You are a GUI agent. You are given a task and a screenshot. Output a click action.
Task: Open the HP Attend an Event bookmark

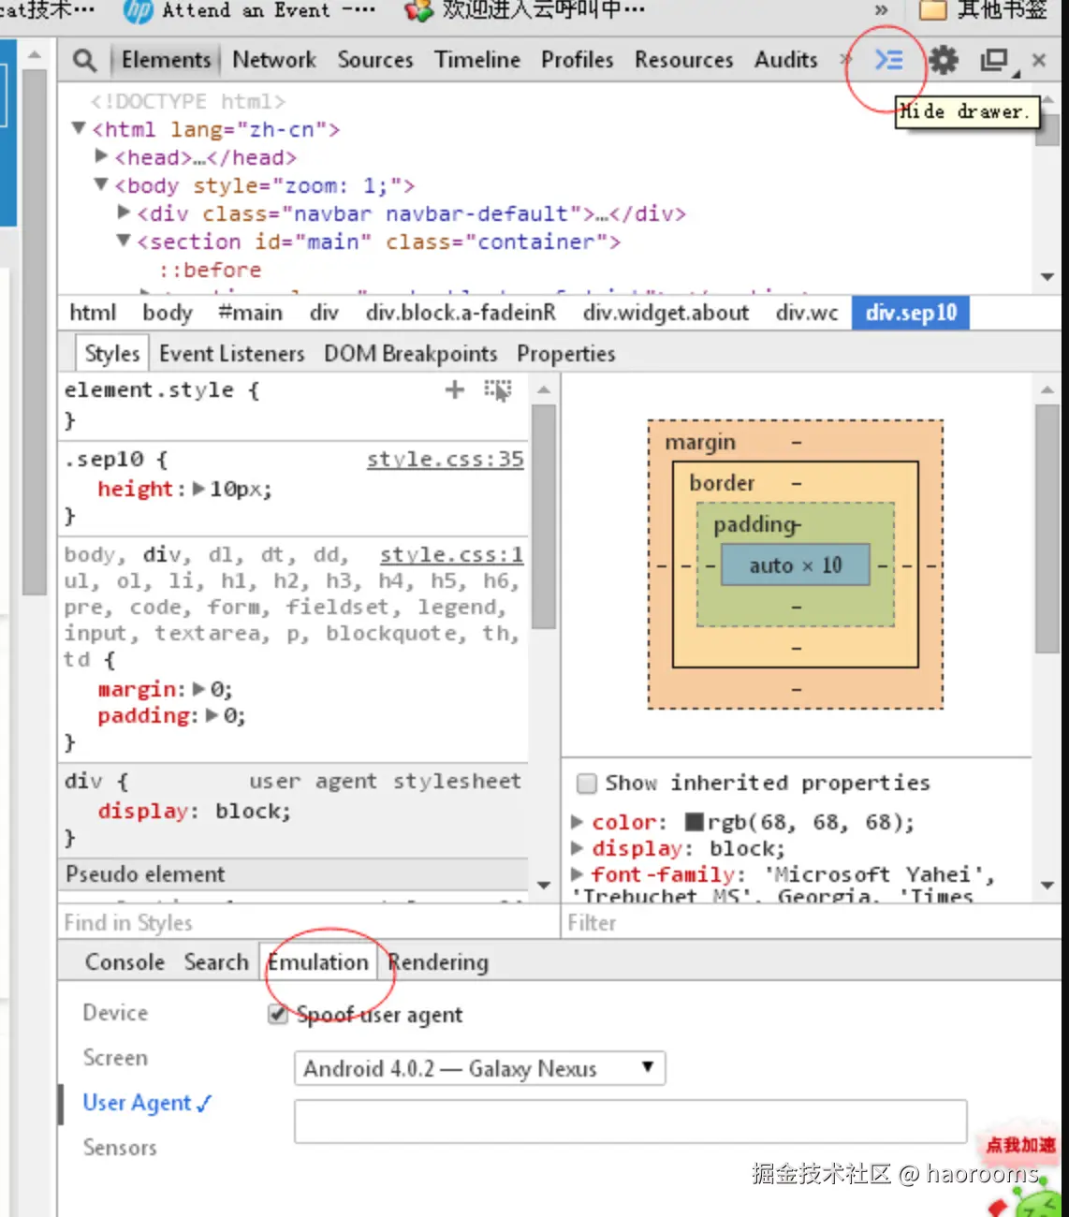249,10
